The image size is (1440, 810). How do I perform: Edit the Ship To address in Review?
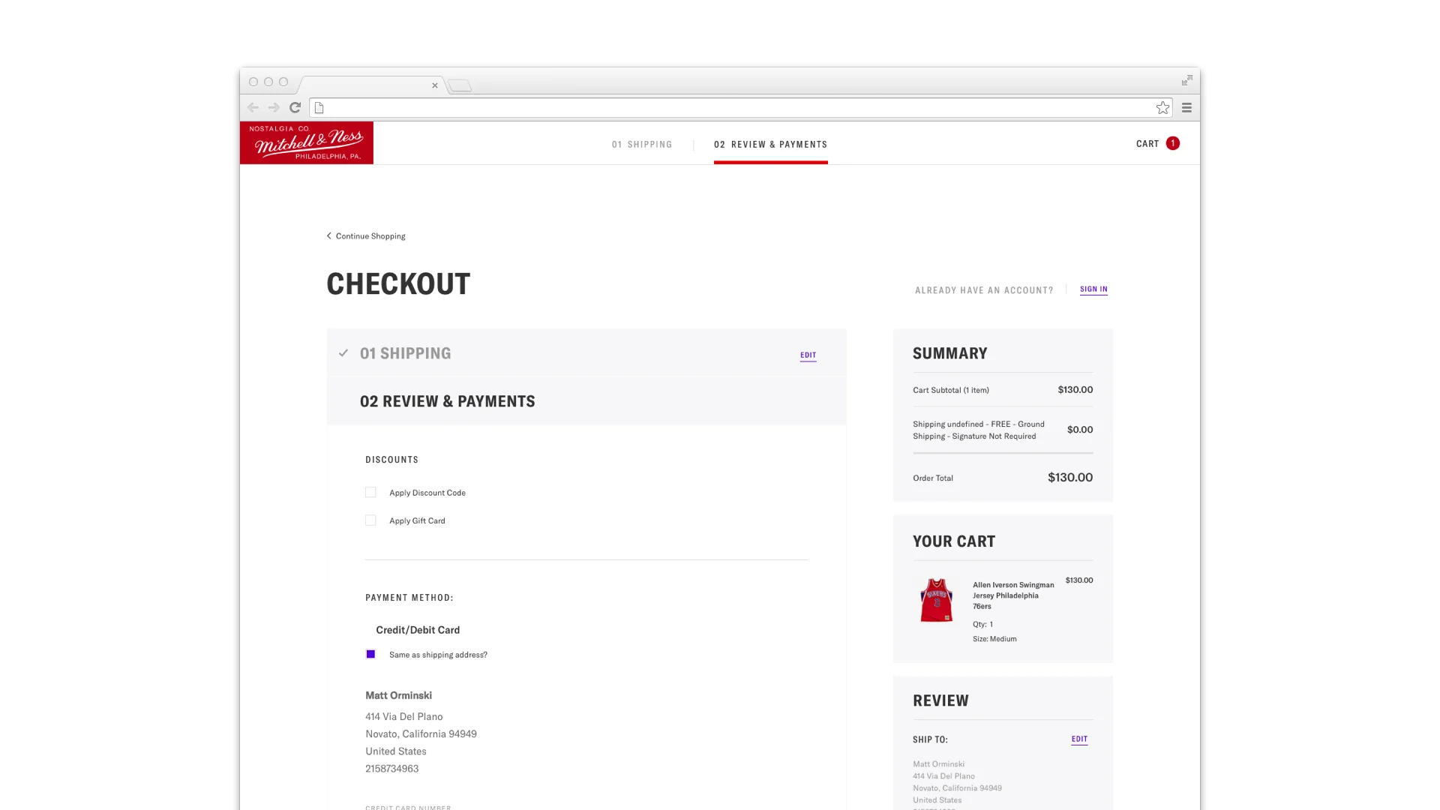coord(1079,739)
